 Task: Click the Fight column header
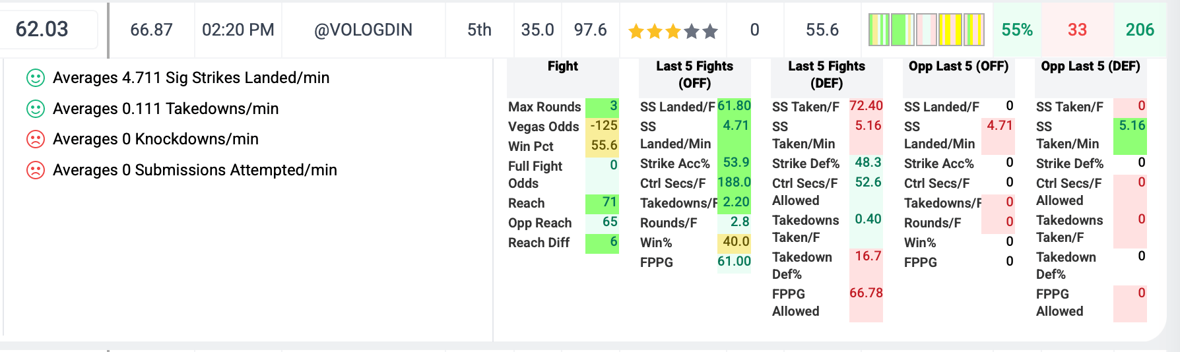(x=562, y=66)
